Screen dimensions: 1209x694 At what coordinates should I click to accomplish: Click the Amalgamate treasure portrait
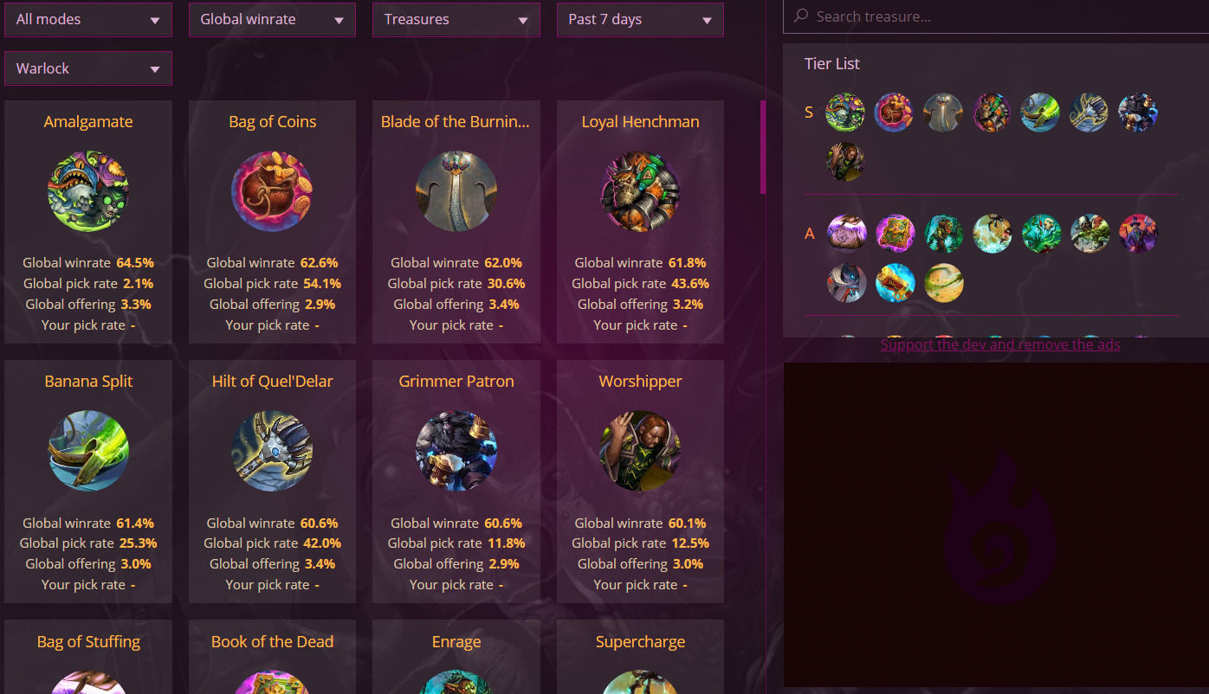pos(88,191)
